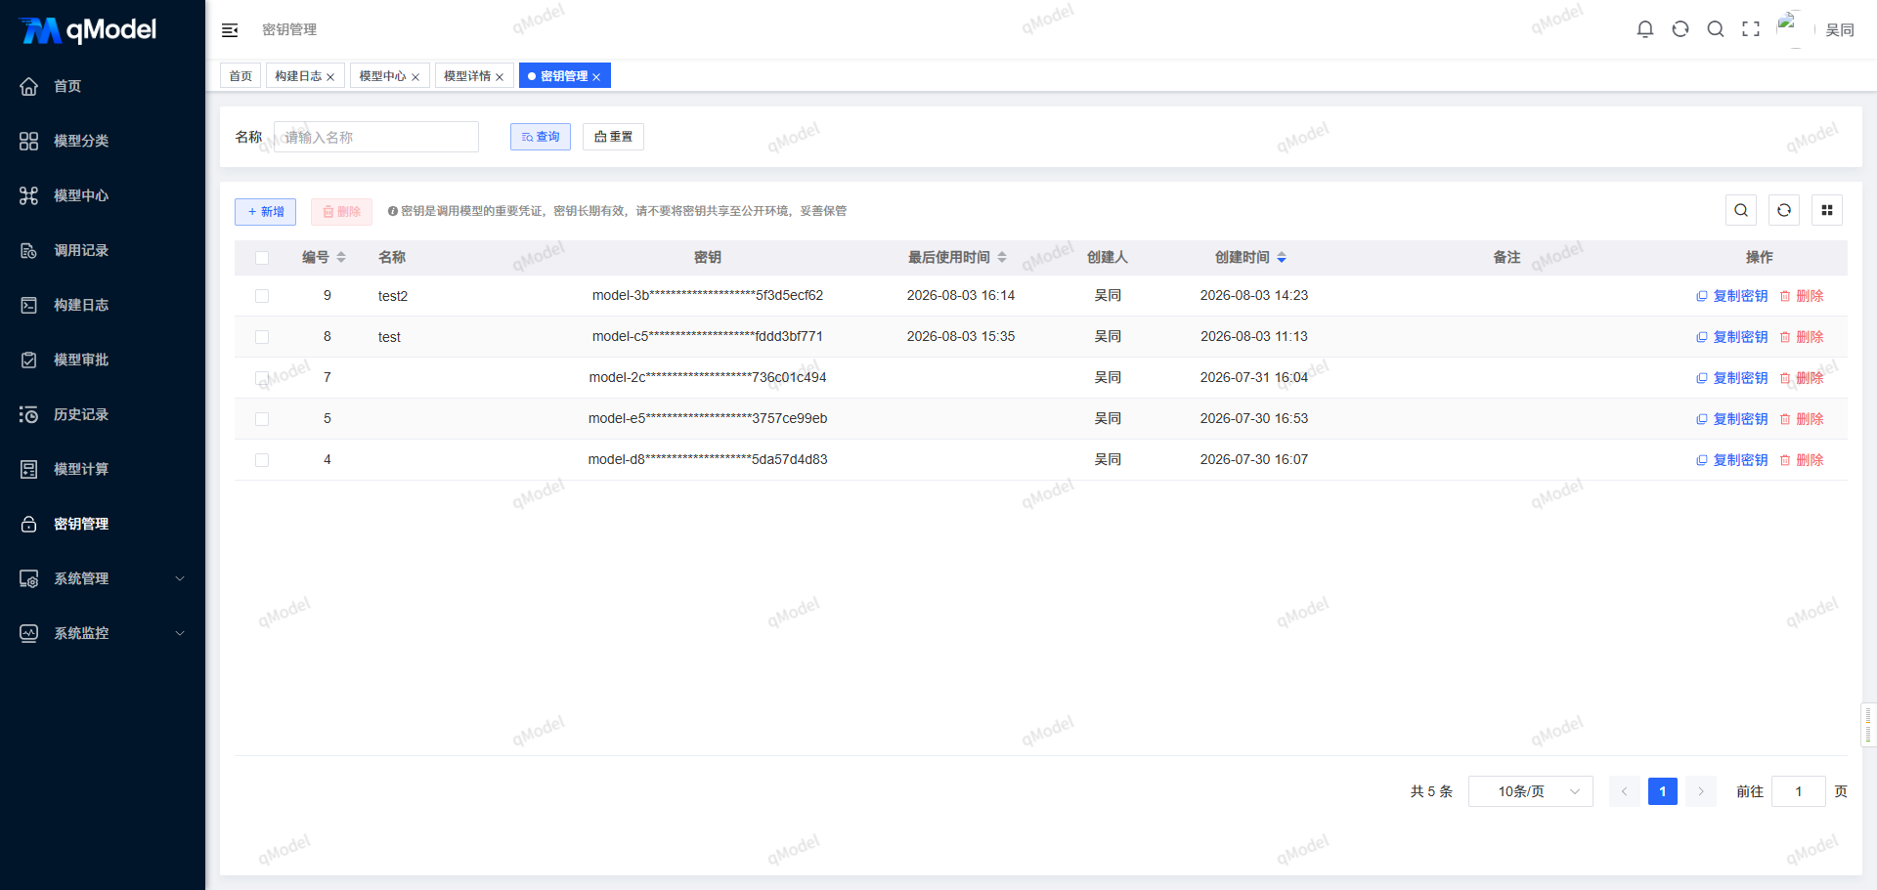Image resolution: width=1877 pixels, height=890 pixels.
Task: Delete key model-2c…736c01c494
Action: point(1802,378)
